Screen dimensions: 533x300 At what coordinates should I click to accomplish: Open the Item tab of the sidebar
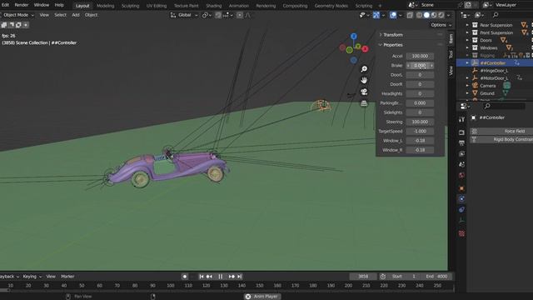tap(451, 39)
